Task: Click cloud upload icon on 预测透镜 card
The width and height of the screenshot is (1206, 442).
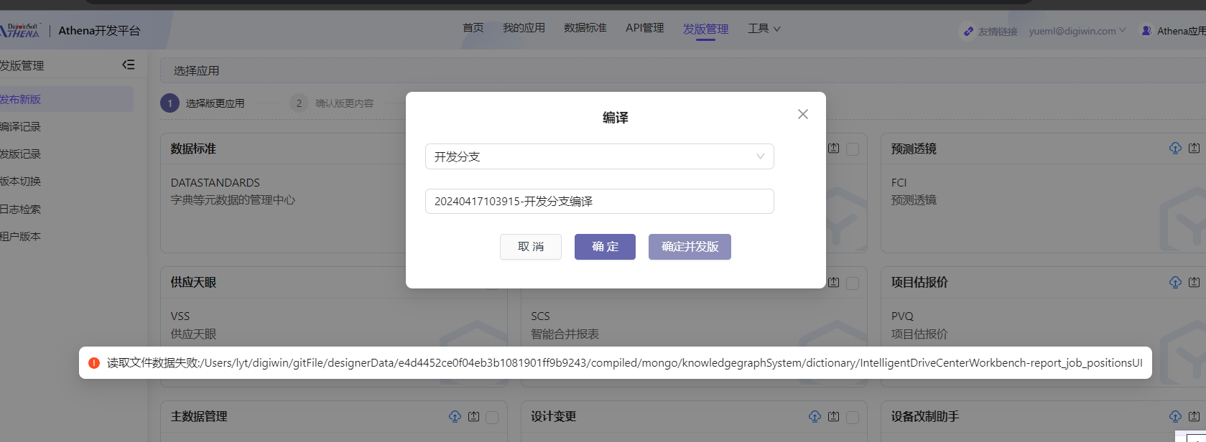Action: click(1175, 148)
